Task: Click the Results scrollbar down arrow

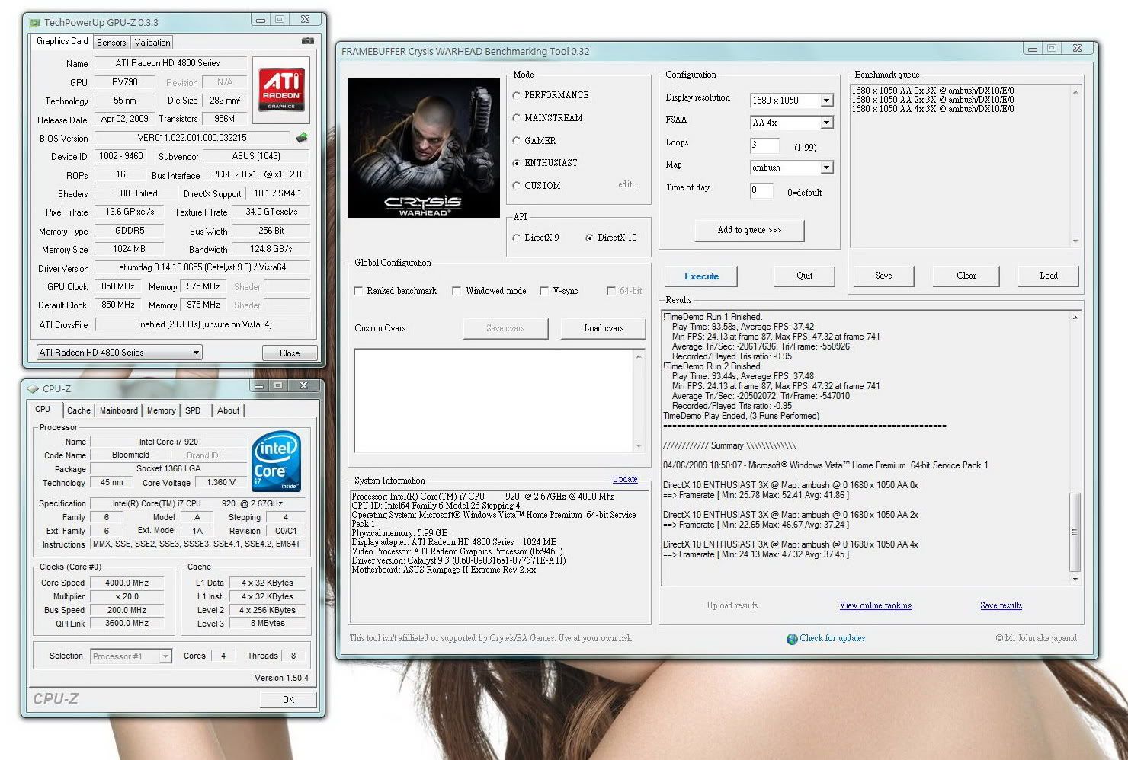Action: pos(1075,580)
